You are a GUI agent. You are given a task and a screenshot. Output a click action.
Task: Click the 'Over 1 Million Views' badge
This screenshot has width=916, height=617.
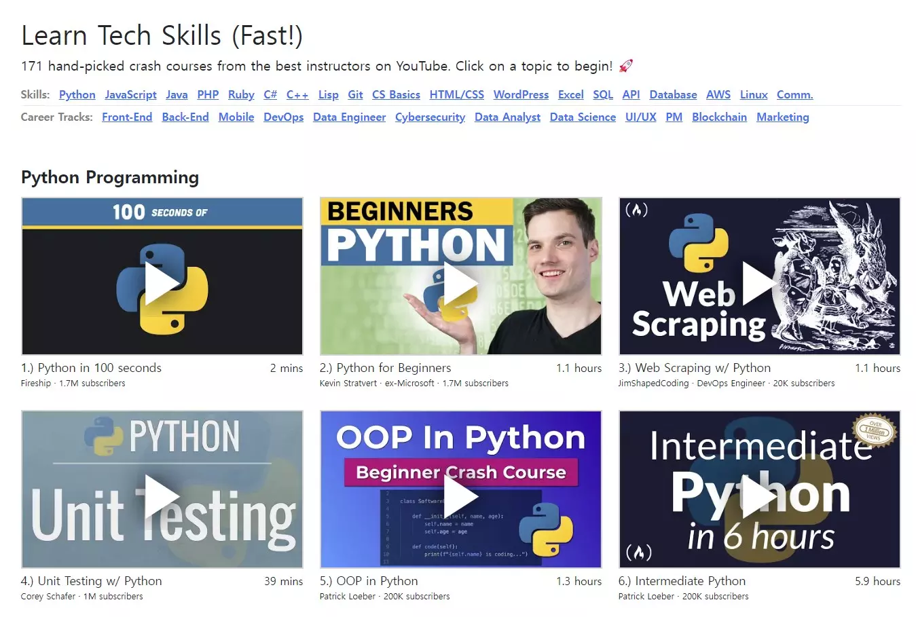pos(875,431)
